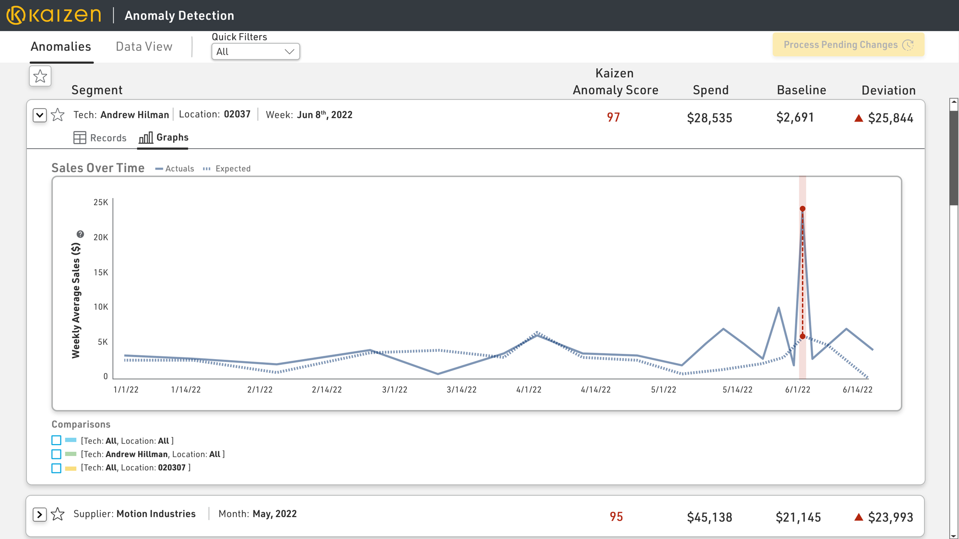Click the 4/1/22 x-axis label
959x539 pixels.
click(528, 390)
